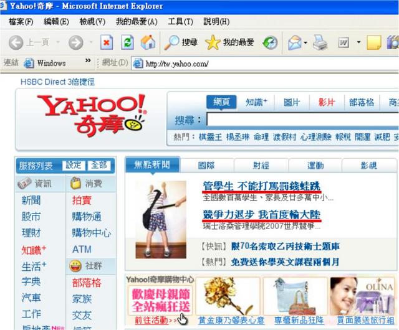Refresh the page with green arrows icon
The width and height of the screenshot is (399, 330).
point(127,42)
